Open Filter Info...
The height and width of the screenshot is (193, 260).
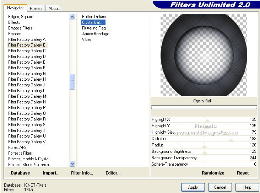[82, 173]
